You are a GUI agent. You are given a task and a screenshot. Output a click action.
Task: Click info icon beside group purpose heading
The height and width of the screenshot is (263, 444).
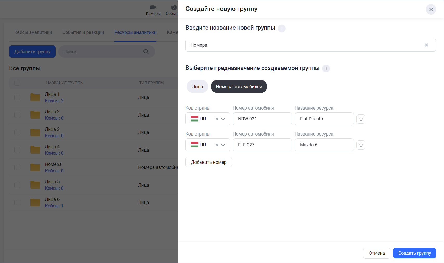coord(326,69)
